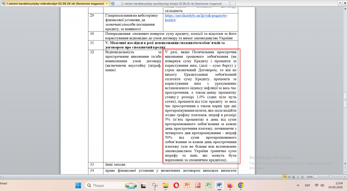The width and height of the screenshot is (347, 191).
Task: Open Google Chrome from the taskbar
Action: [241, 185]
